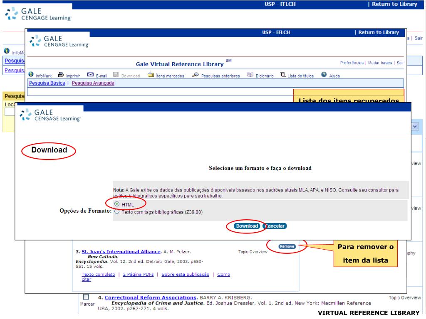This screenshot has width=426, height=319.
Task: Click the Pesquisas anteriores label
Action: (x=220, y=76)
